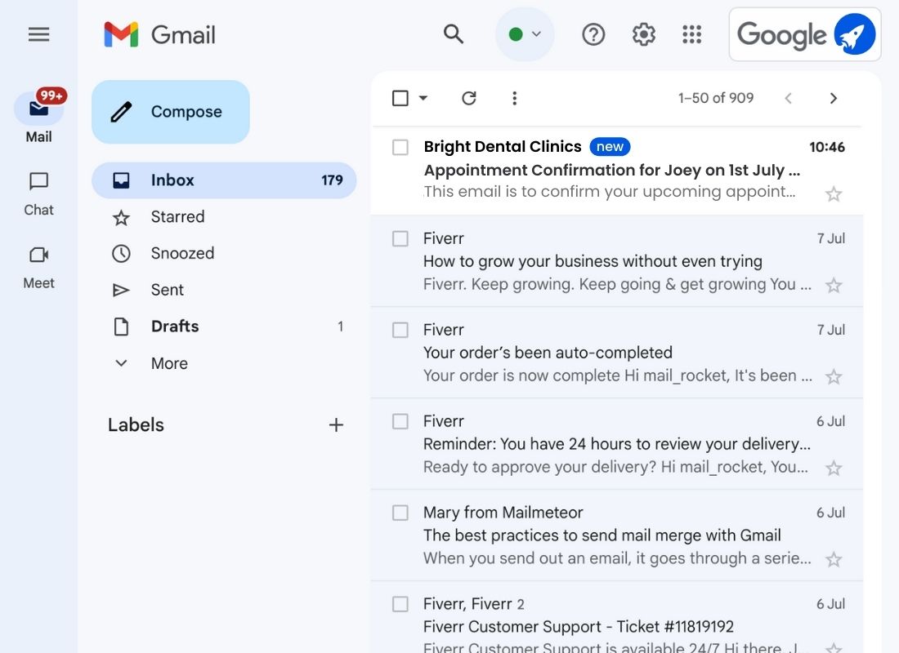
Task: Open the account status dropdown
Action: click(x=525, y=34)
